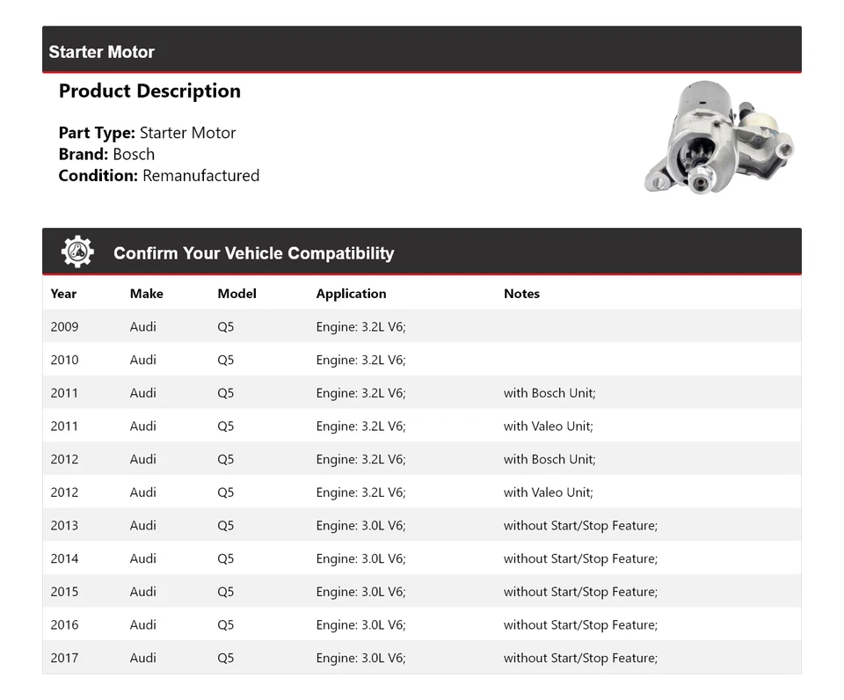Click the Make column header
844x700 pixels.
(x=146, y=294)
